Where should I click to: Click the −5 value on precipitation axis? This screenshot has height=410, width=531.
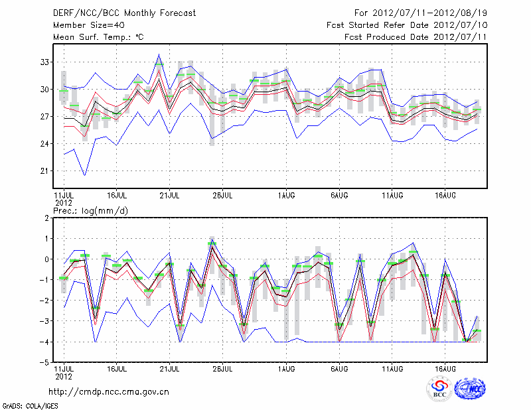pyautogui.click(x=44, y=362)
